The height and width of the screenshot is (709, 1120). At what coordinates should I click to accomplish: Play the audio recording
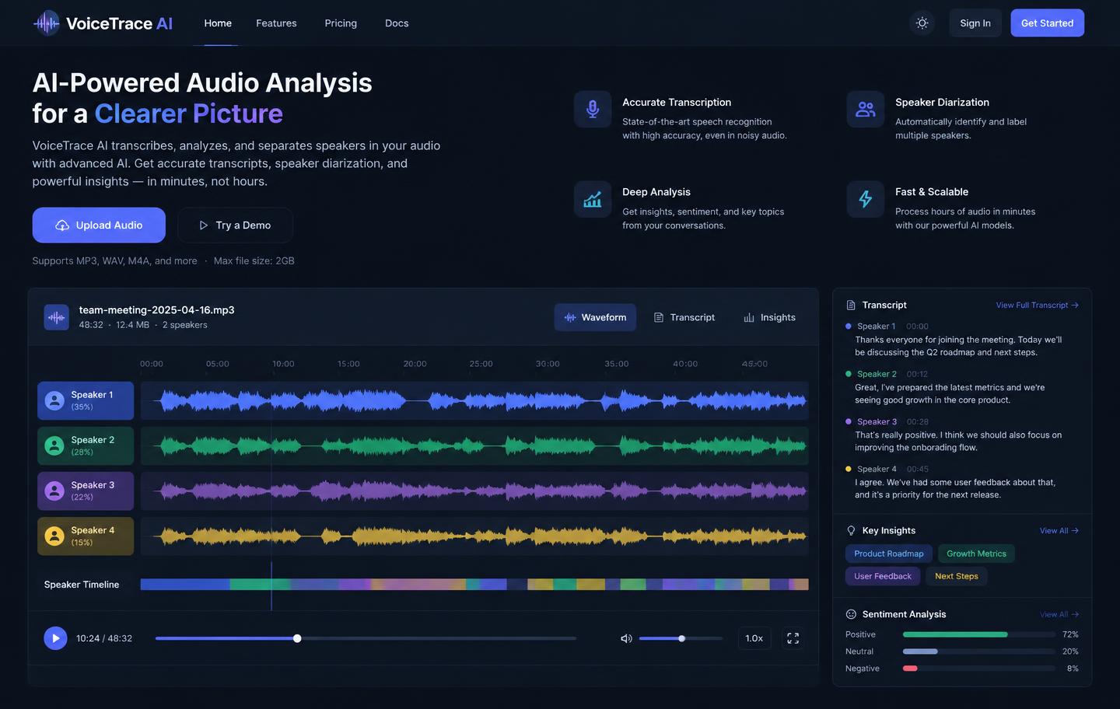[55, 638]
